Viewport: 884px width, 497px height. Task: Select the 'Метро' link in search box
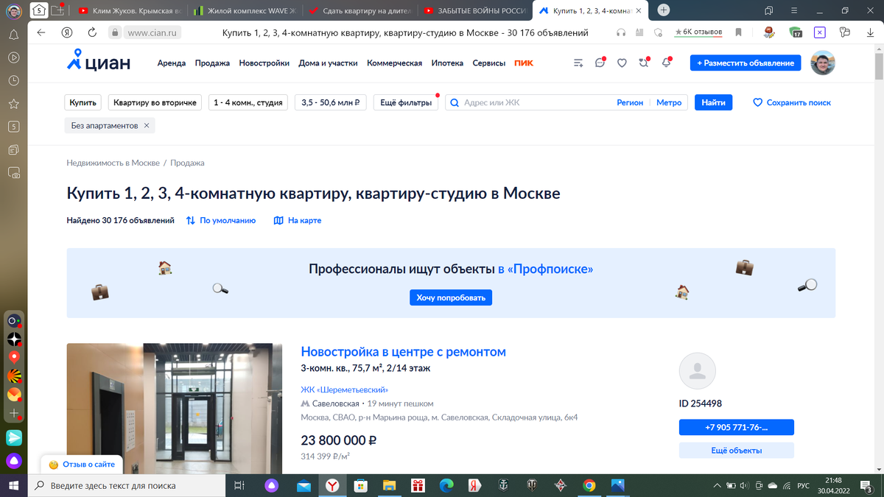tap(669, 103)
